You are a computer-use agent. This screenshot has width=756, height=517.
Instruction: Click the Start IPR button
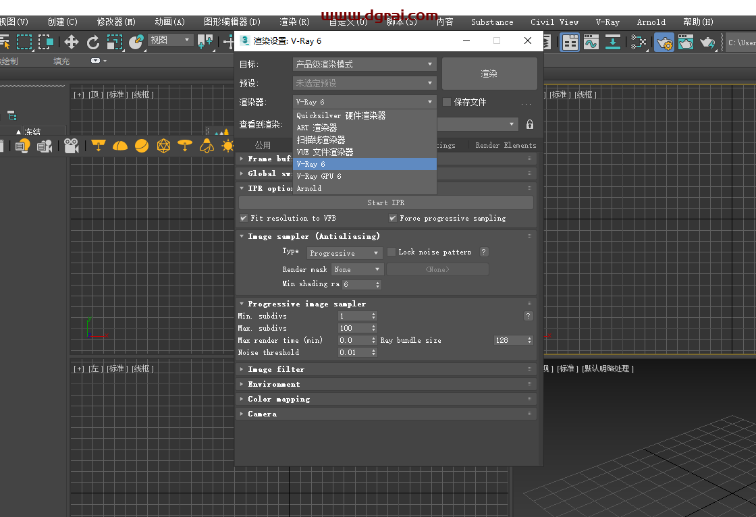(385, 202)
